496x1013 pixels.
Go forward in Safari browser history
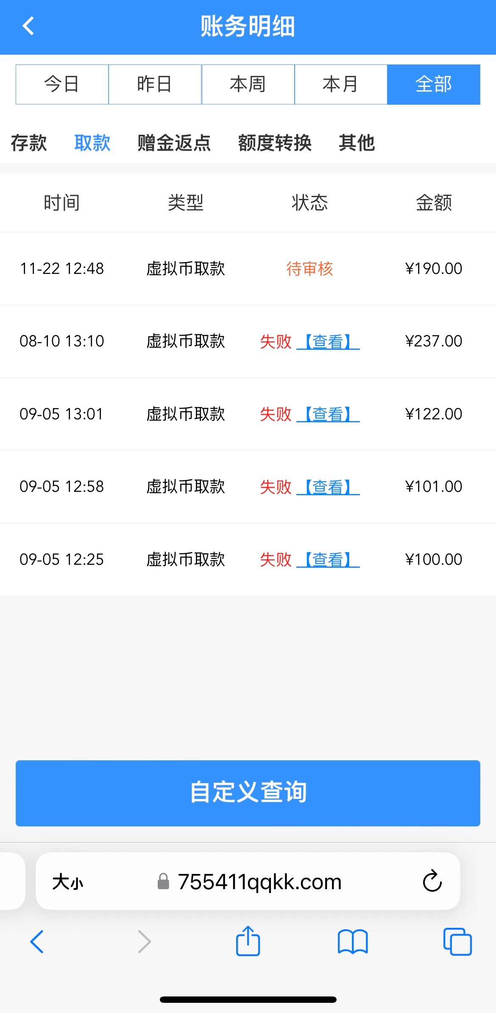(144, 941)
